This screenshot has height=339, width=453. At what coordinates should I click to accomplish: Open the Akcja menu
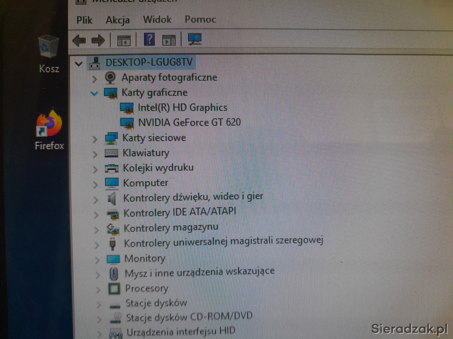click(118, 20)
